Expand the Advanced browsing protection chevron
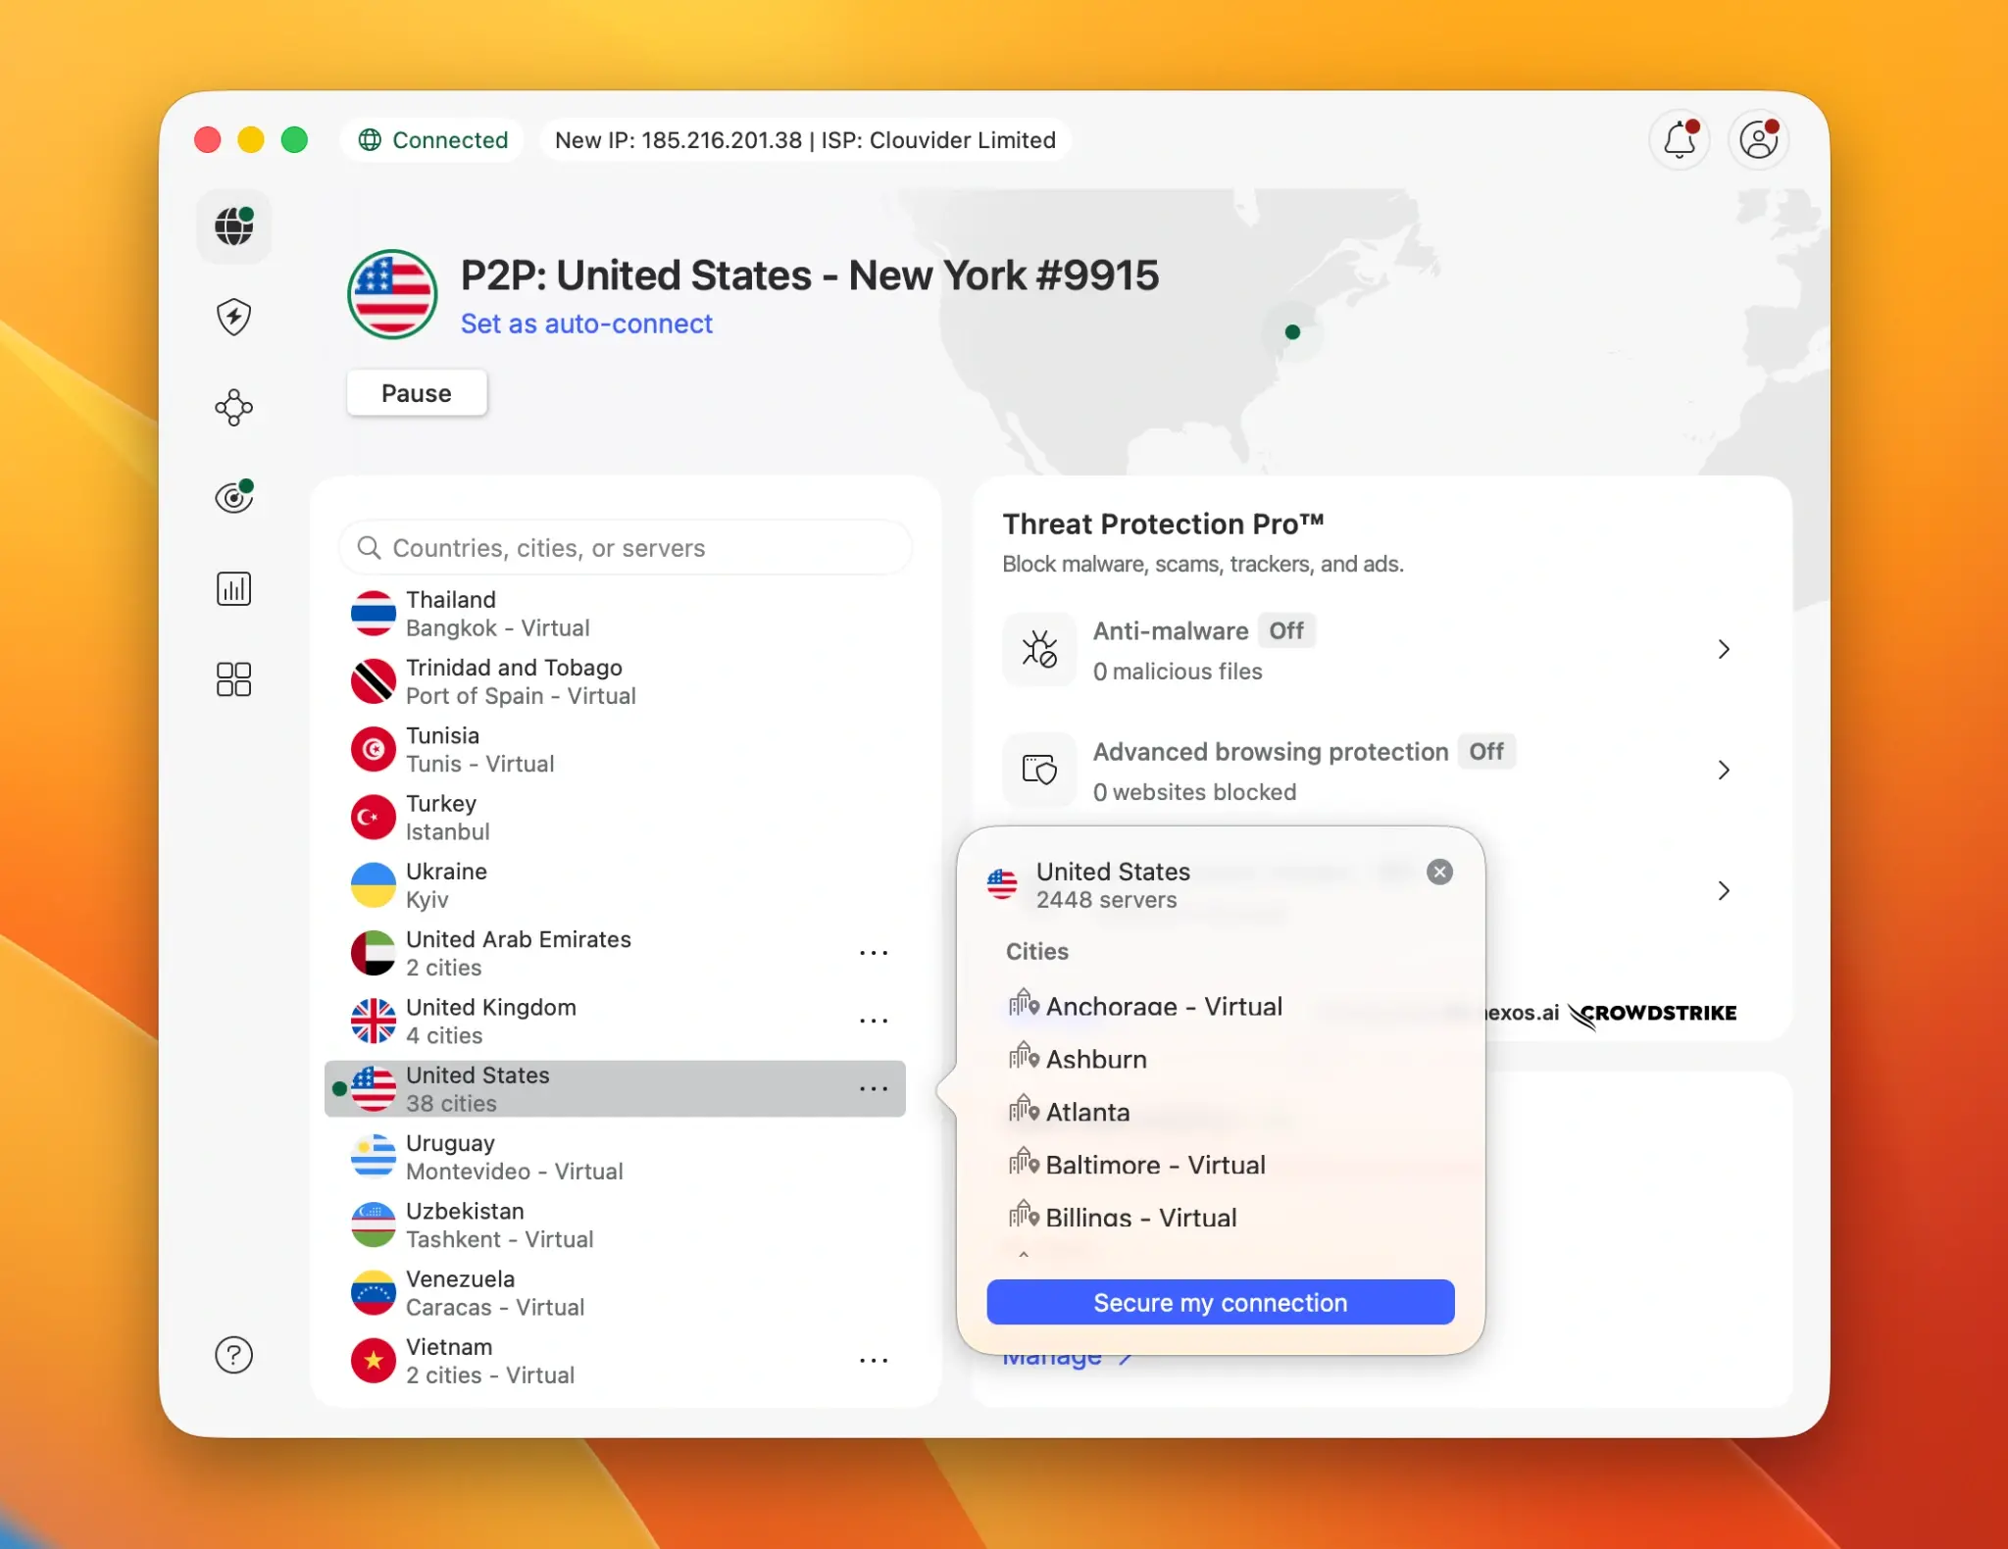Viewport: 2008px width, 1549px height. (1723, 770)
